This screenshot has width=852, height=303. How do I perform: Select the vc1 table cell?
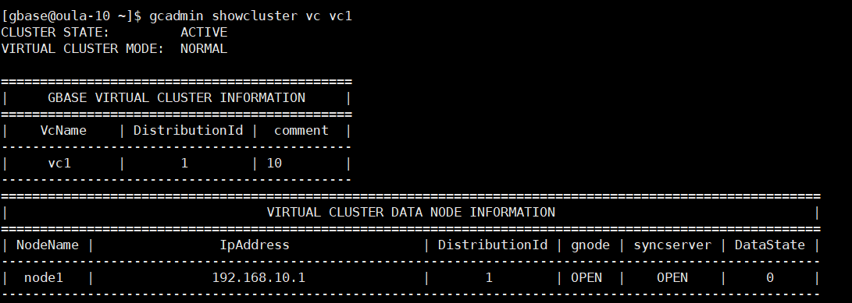[x=60, y=163]
